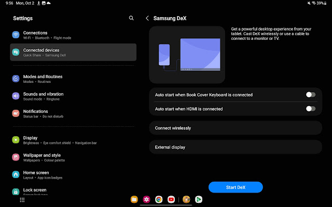Open the recent app with avatar icon
Image resolution: width=332 pixels, height=207 pixels.
(186, 199)
